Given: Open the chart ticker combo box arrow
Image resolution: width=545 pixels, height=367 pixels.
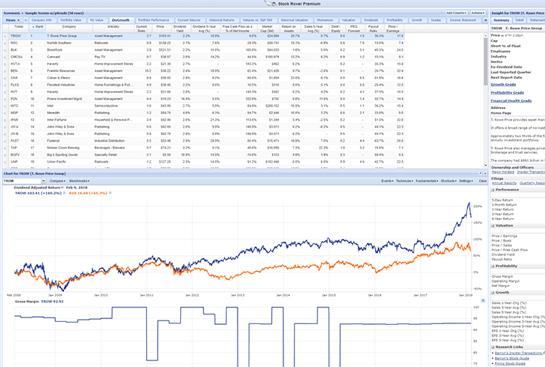Looking at the screenshot, I should pos(44,181).
